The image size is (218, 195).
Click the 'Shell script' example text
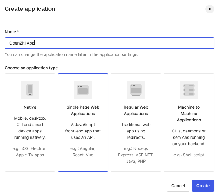189,155
